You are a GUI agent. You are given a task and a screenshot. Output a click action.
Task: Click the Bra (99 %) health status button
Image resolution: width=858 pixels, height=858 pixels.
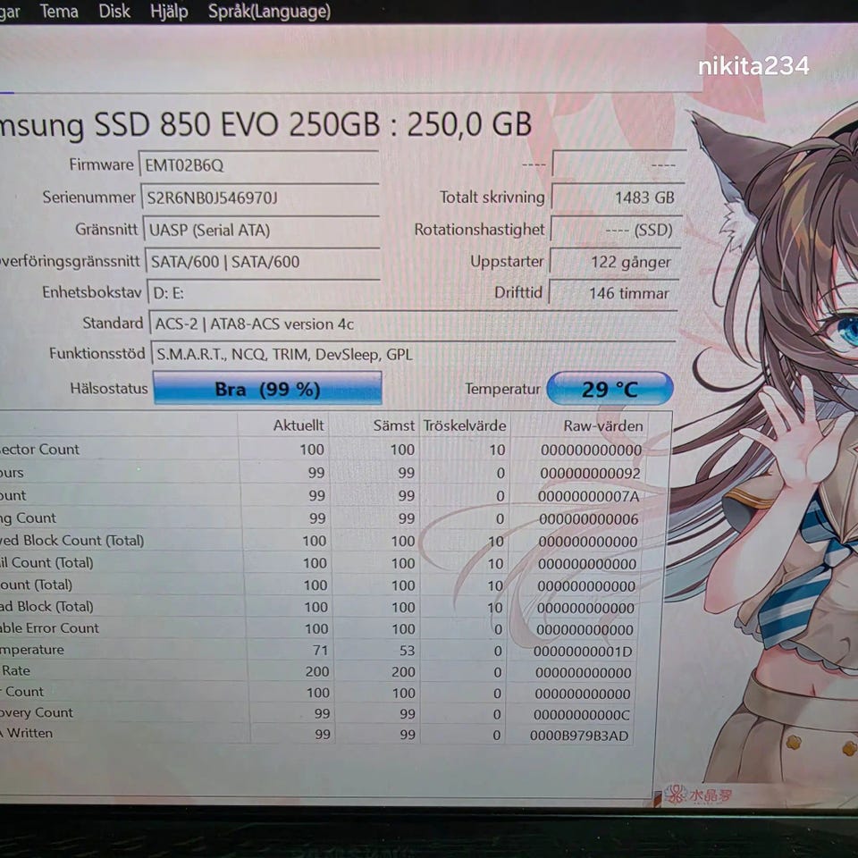(x=267, y=389)
